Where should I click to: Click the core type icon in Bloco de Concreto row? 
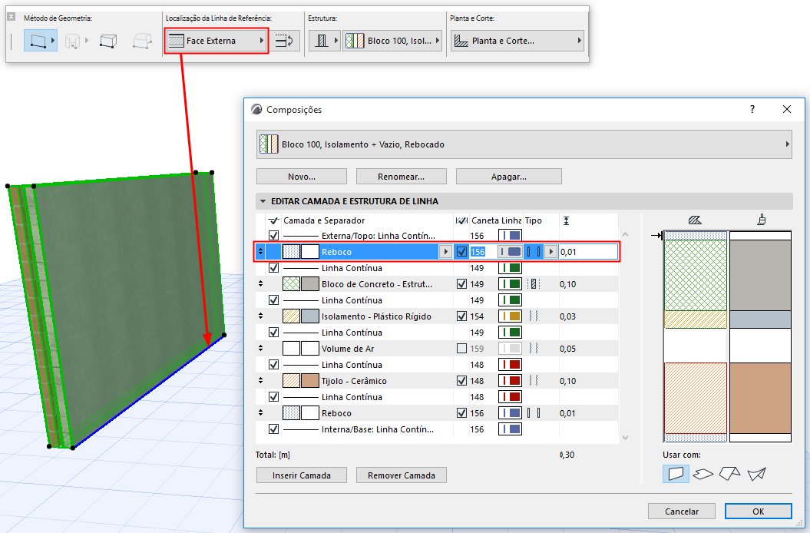point(534,284)
